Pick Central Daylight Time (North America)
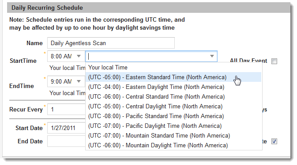The image size is (297, 165). pyautogui.click(x=173, y=106)
